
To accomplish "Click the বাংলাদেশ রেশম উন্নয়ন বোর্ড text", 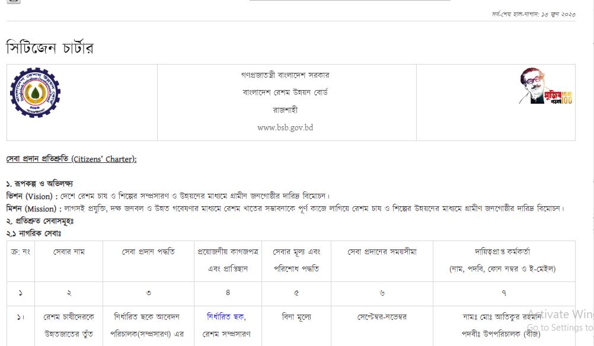I will coord(285,92).
